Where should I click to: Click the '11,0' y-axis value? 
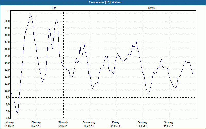(x=7, y=84)
